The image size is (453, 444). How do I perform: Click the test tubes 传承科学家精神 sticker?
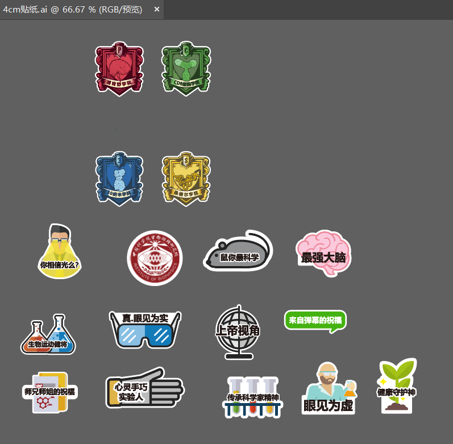pos(253,396)
